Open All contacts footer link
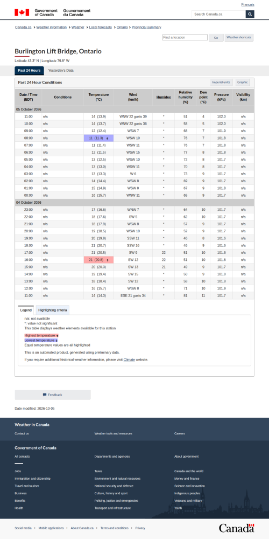This screenshot has width=269, height=539. (22, 457)
